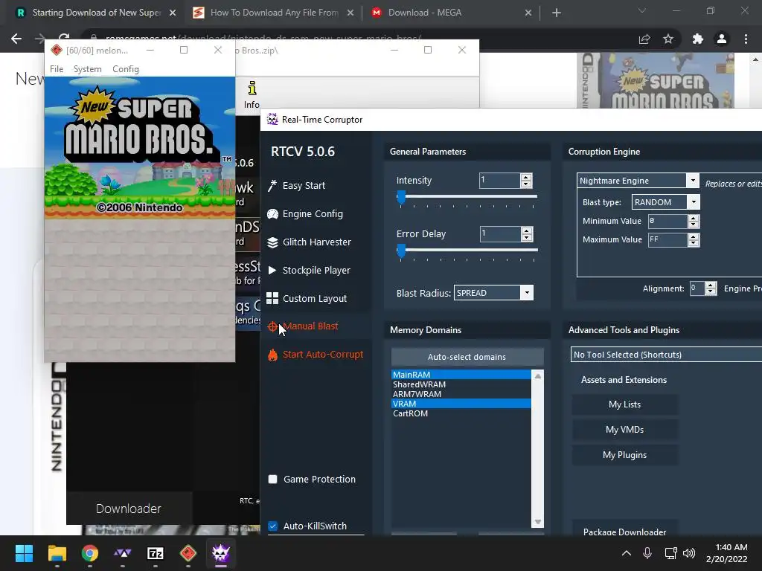Open melonDS Config menu
The width and height of the screenshot is (762, 571).
point(125,69)
